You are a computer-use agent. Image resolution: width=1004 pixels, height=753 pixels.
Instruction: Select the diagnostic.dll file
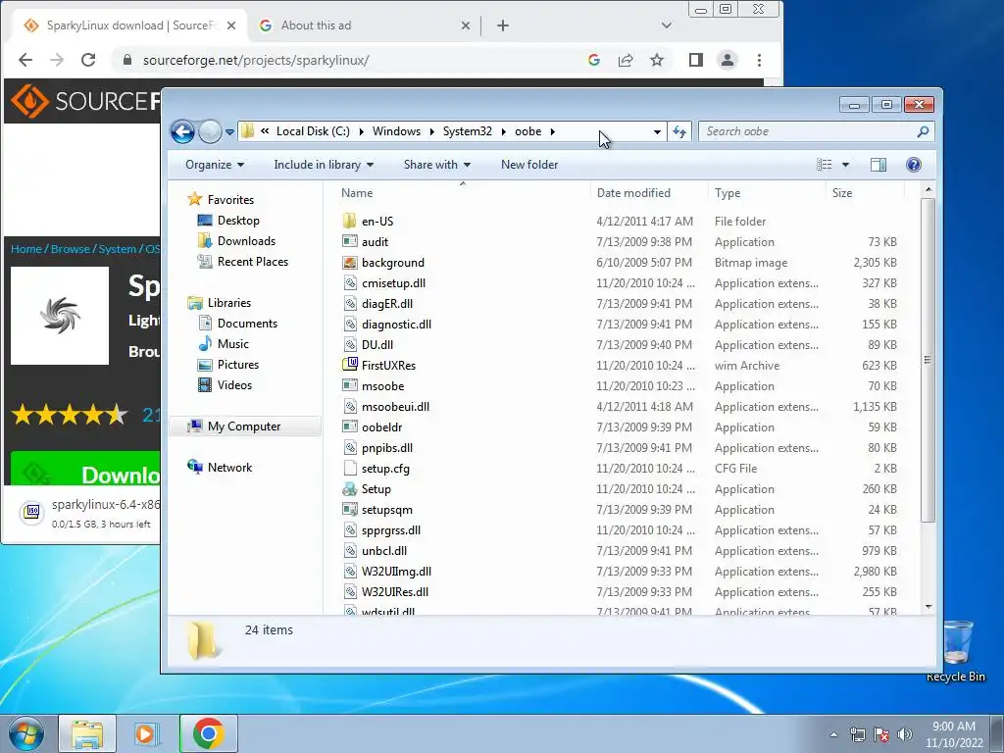396,324
